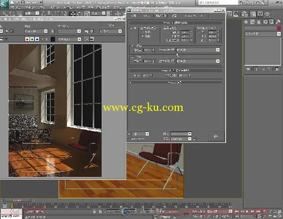Select the Select and Link tool
The width and height of the screenshot is (283, 219).
pyautogui.click(x=4, y=13)
